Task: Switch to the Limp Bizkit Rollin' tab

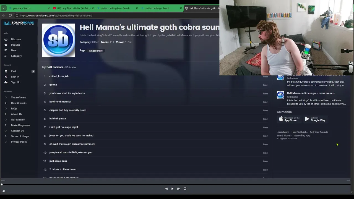Action: (73, 8)
